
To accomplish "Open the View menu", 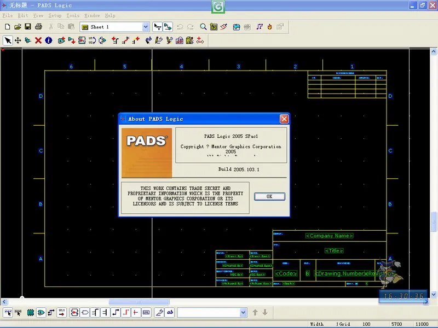I will (x=38, y=16).
